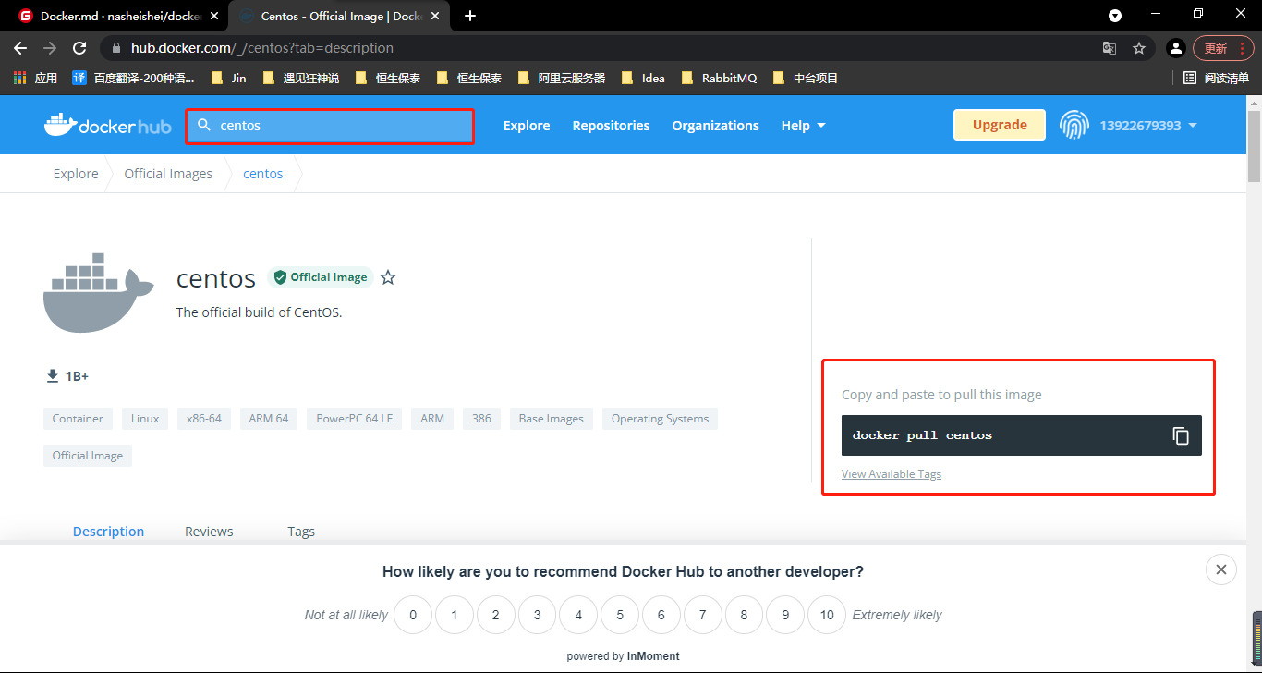Copy the docker pull centos command
The width and height of the screenshot is (1262, 673).
1181,435
